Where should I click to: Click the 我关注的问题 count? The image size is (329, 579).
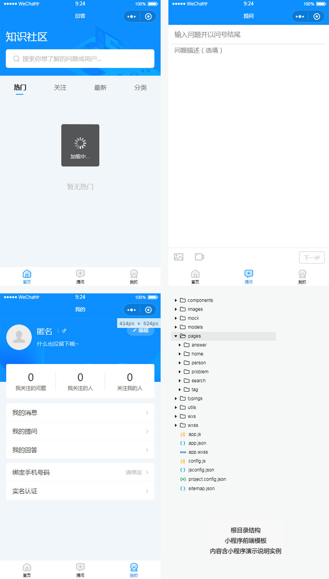(x=31, y=377)
